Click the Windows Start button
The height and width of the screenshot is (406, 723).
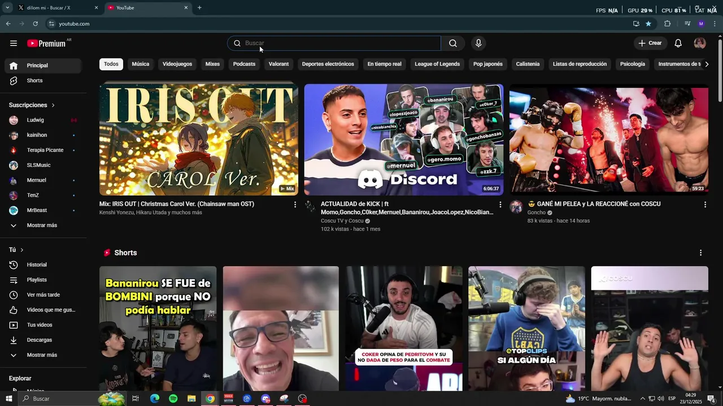pos(9,399)
